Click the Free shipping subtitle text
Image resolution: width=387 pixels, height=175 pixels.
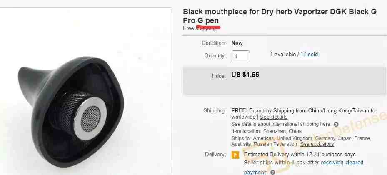coord(199,28)
